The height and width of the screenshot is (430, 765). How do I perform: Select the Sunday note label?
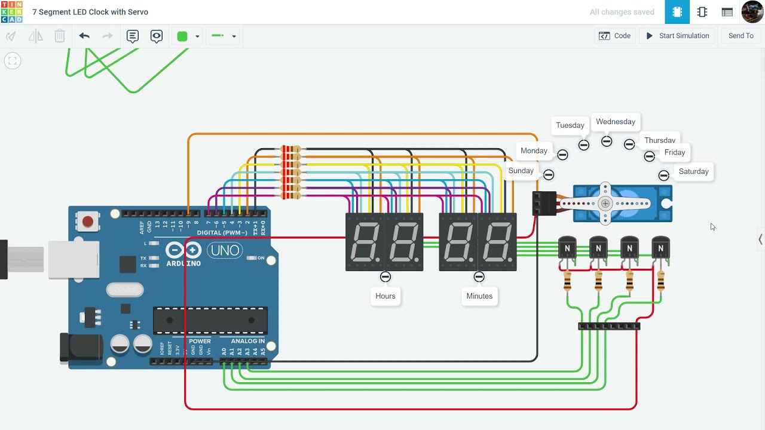point(521,171)
